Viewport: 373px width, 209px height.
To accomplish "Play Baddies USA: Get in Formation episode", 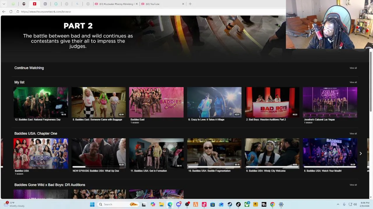I will 156,154.
